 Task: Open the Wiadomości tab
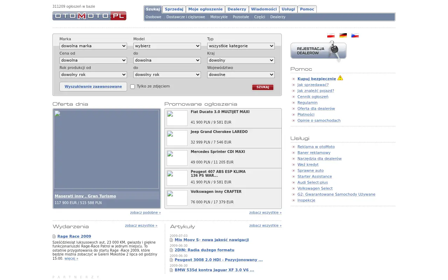[264, 9]
